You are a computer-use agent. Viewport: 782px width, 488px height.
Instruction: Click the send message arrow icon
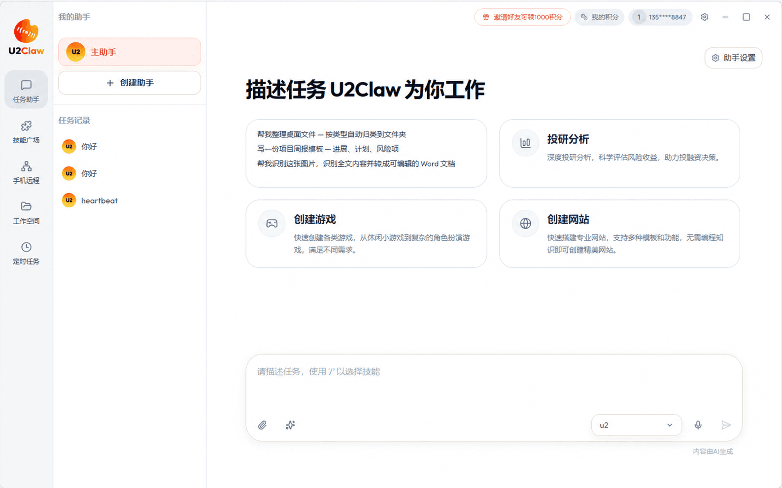pos(726,425)
